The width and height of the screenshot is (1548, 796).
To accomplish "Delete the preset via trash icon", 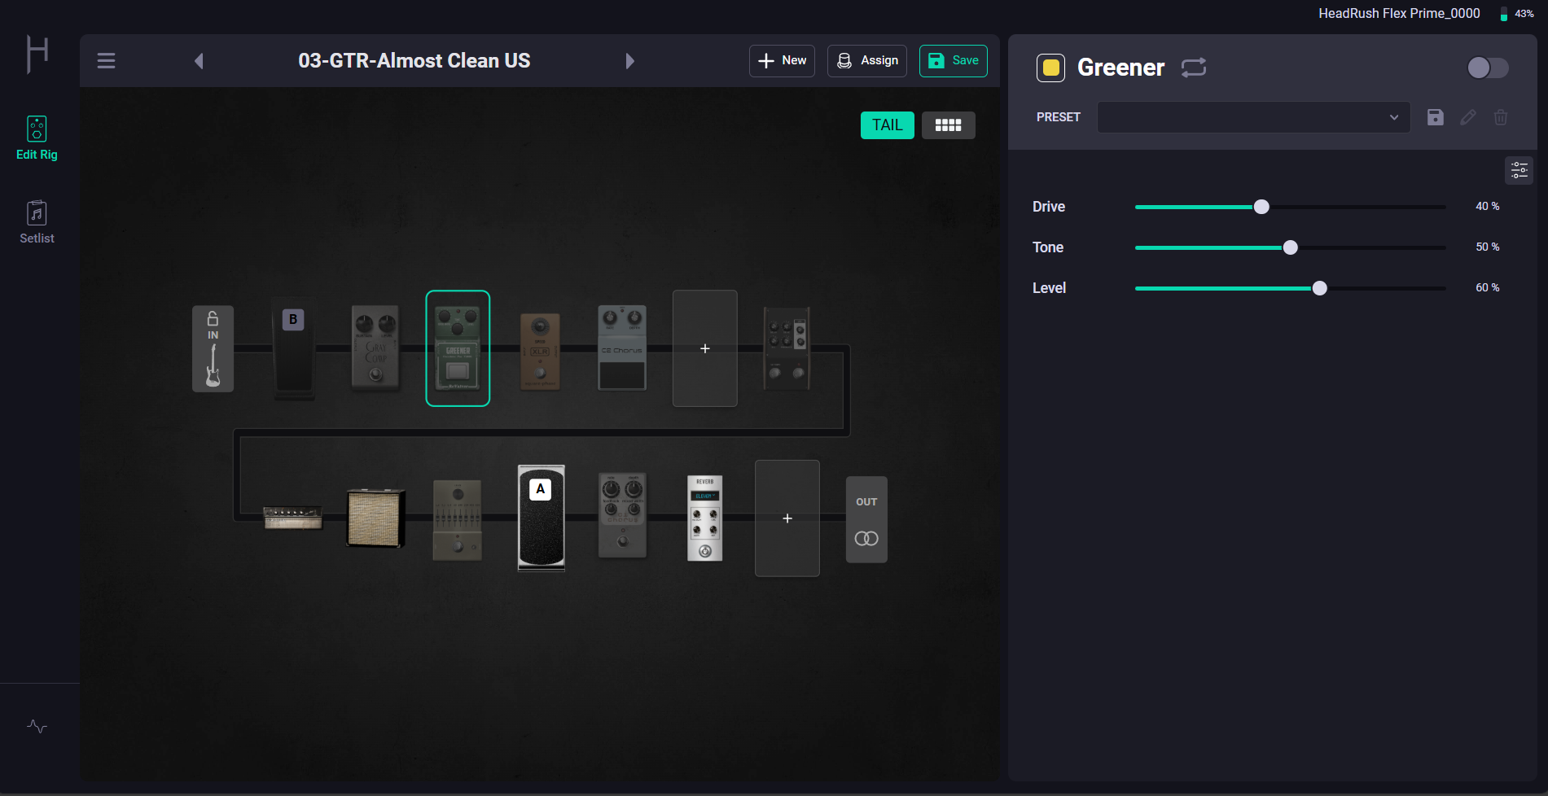I will click(1501, 117).
